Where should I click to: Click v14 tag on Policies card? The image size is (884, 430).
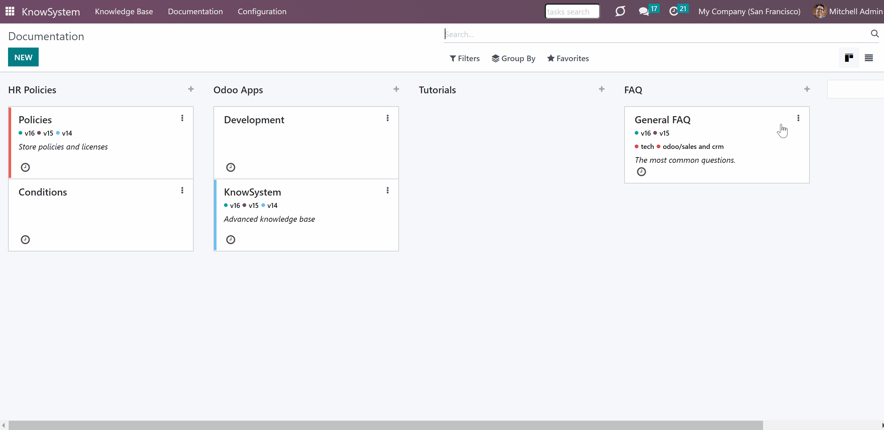coord(64,133)
